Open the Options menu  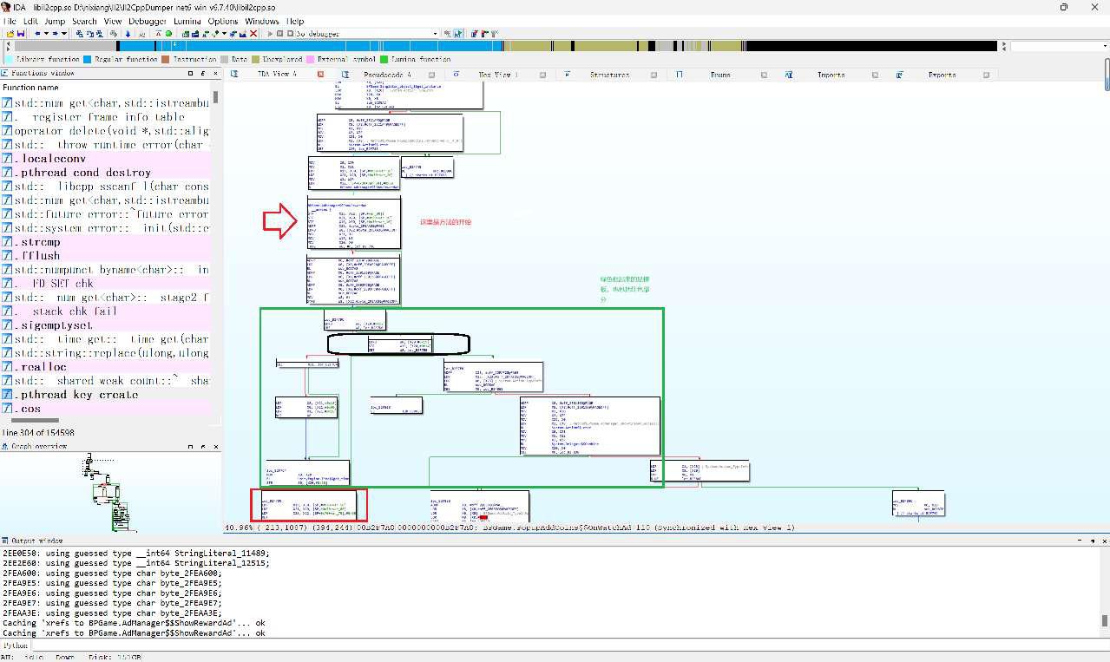click(x=223, y=21)
